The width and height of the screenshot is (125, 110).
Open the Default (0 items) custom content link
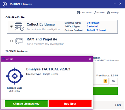96,30
